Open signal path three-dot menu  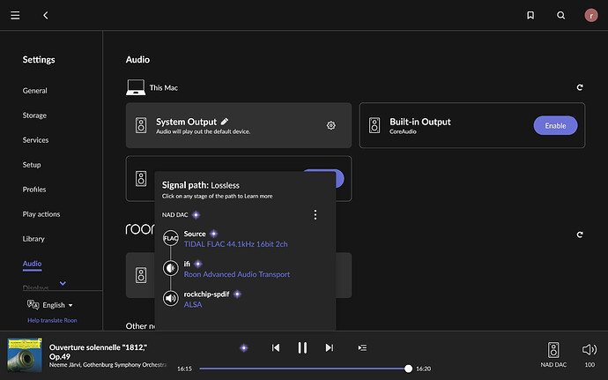(x=315, y=214)
